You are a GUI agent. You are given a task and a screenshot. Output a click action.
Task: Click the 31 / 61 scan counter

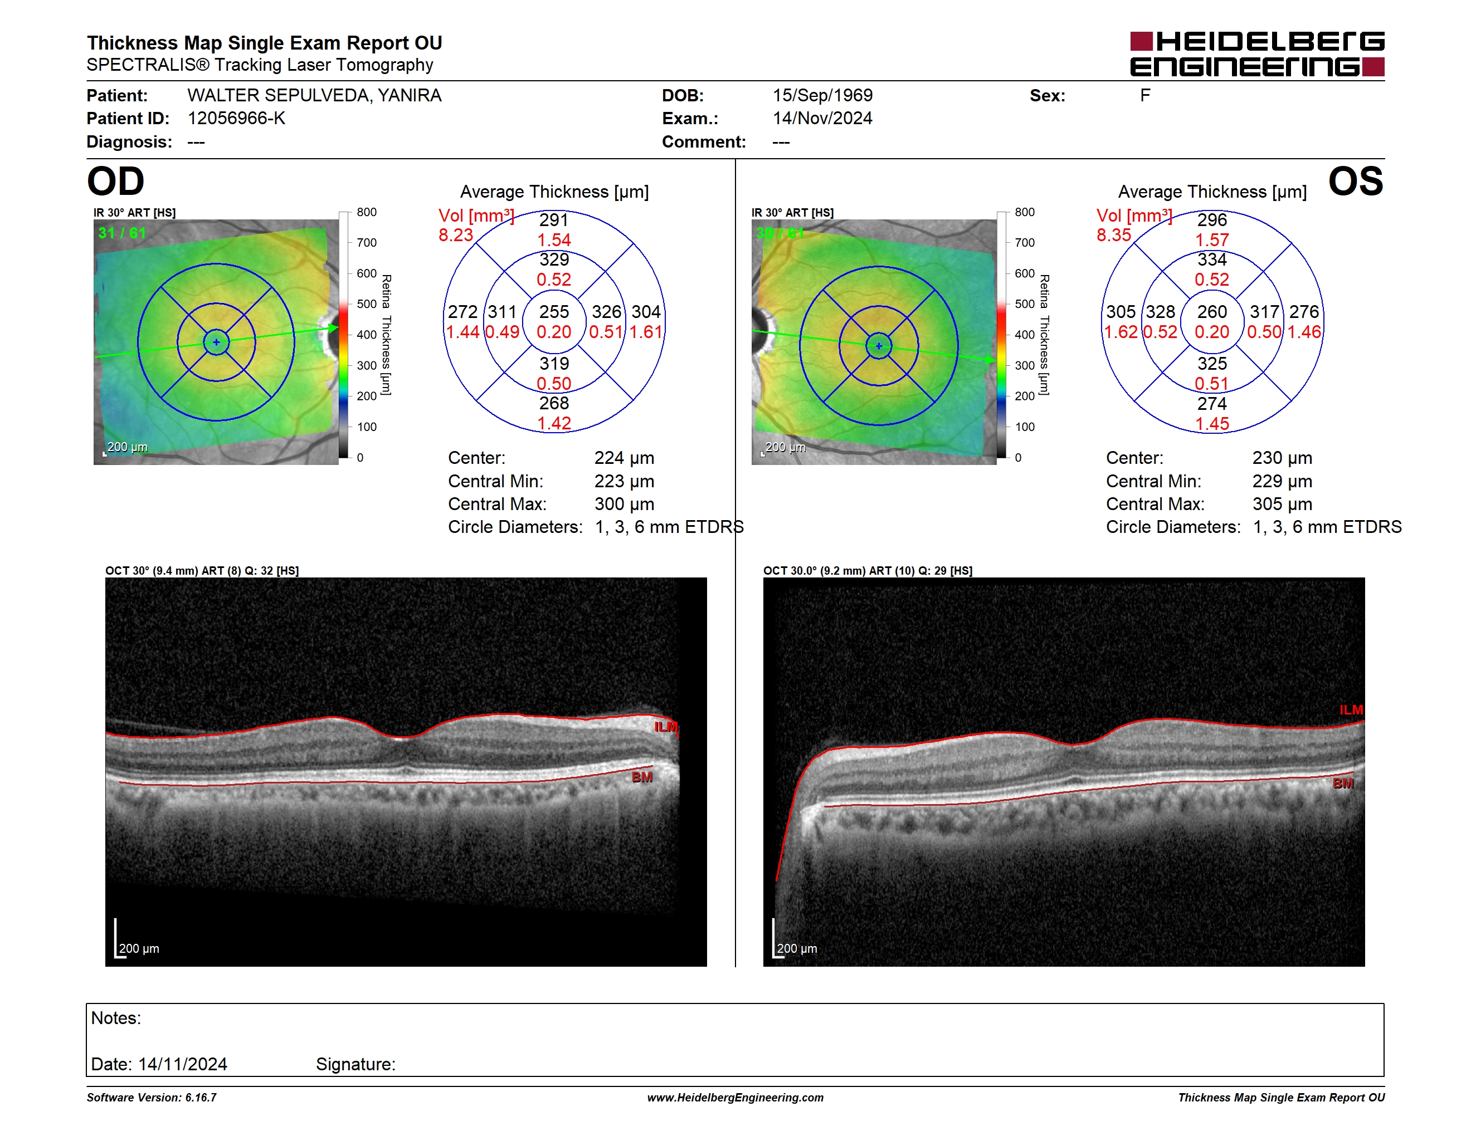coord(122,233)
